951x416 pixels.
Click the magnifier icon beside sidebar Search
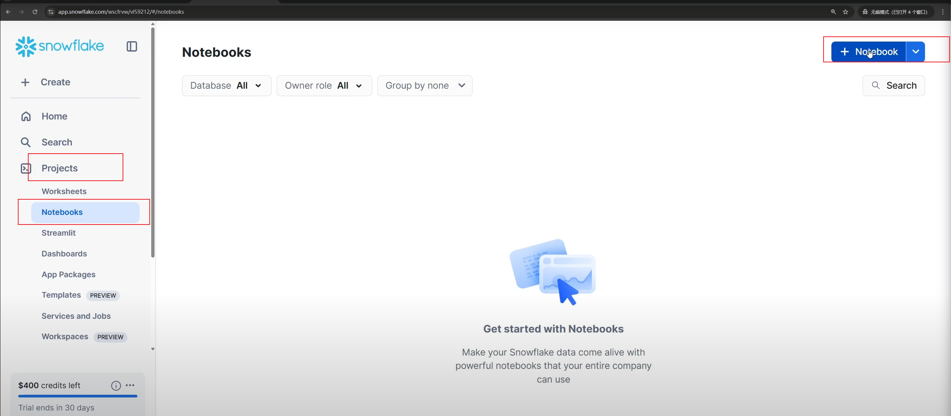26,142
